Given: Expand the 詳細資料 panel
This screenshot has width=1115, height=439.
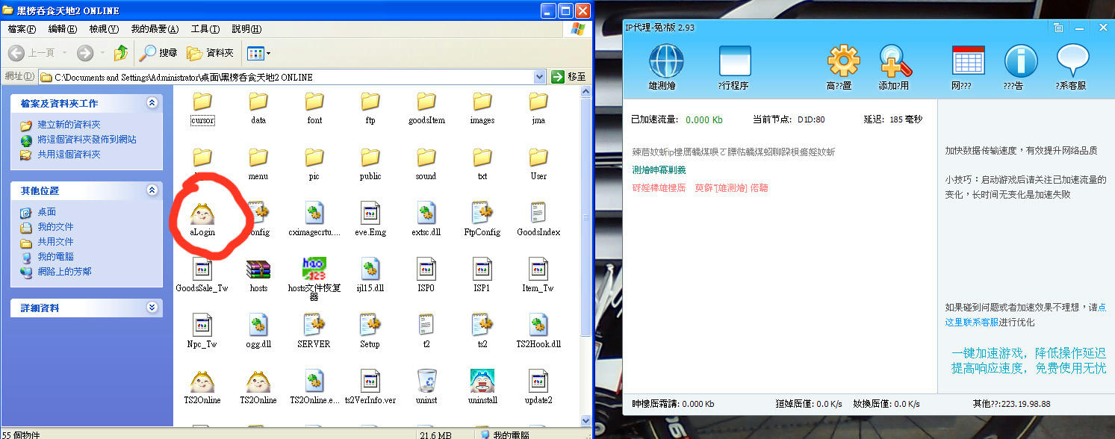Looking at the screenshot, I should (152, 308).
